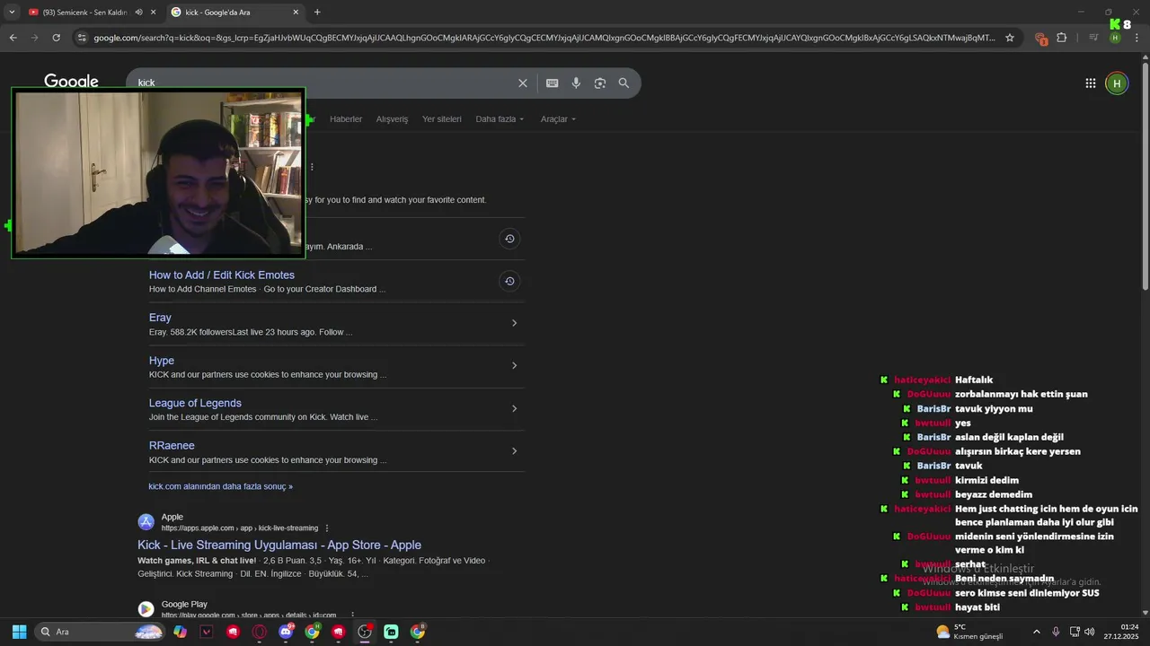Open the RRaenee link
This screenshot has width=1150, height=646.
[172, 446]
